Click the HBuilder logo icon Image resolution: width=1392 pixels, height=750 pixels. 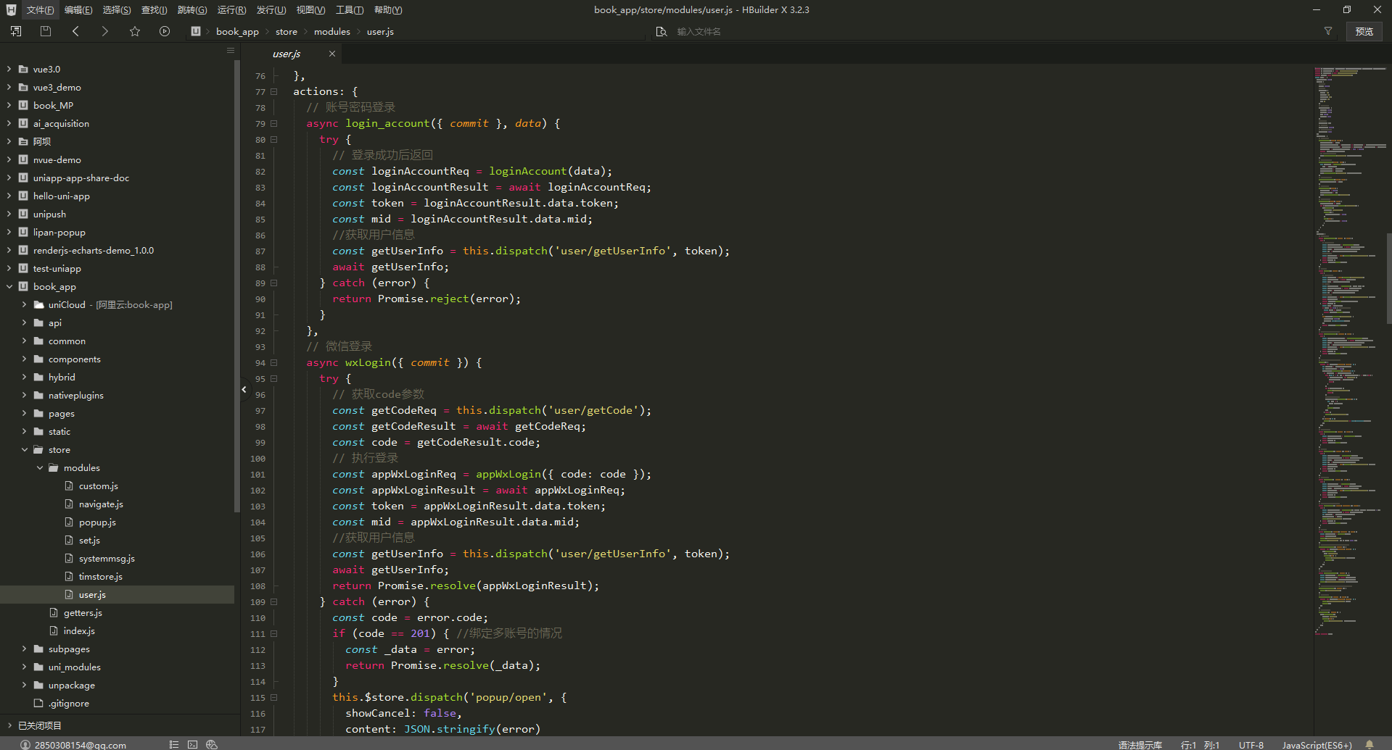11,9
